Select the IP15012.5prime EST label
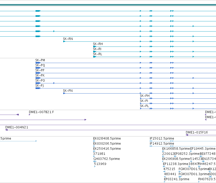Viewport: 216px width, 183px height. click(162, 139)
